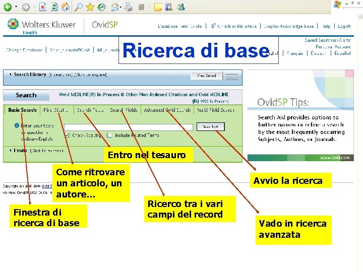Viewport: 363px width, 272px height.
Task: Click the OvidSP logo
Action: (x=105, y=25)
